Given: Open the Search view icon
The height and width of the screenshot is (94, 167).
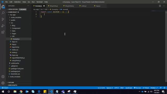Looking at the screenshot, I should pyautogui.click(x=3, y=13).
